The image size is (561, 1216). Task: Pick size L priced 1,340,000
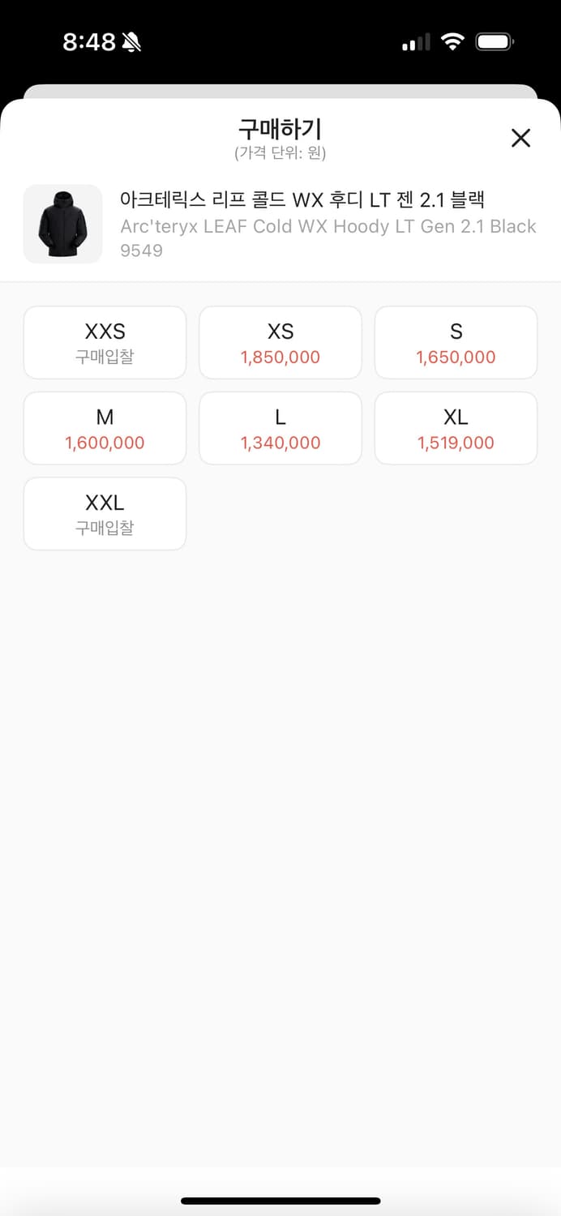pos(280,428)
